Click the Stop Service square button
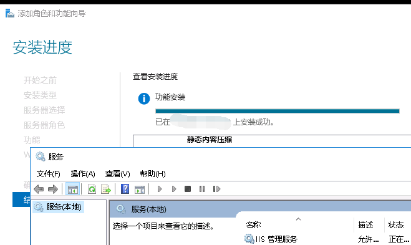The image size is (411, 245). pyautogui.click(x=188, y=189)
